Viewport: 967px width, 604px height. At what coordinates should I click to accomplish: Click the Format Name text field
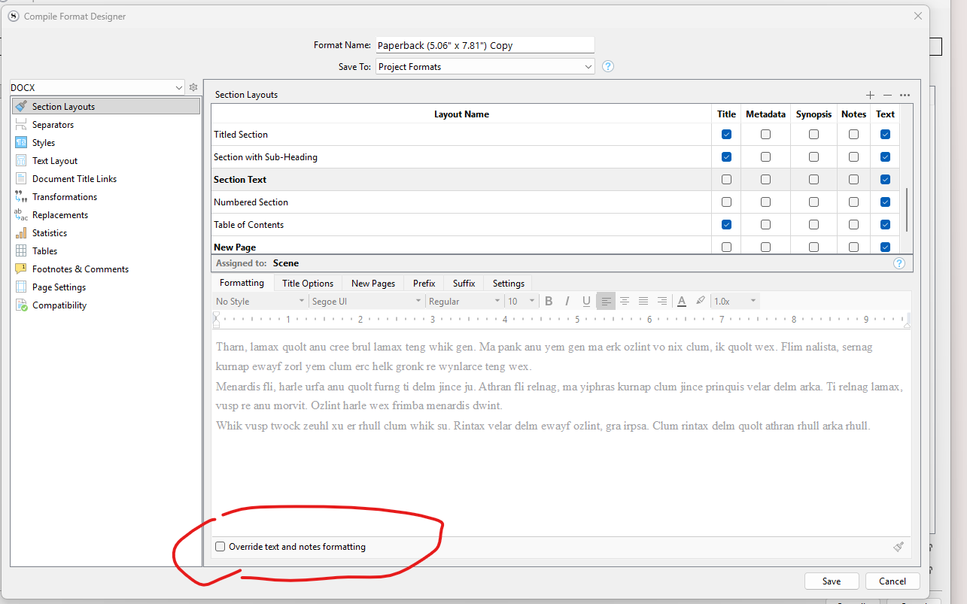[x=485, y=45]
